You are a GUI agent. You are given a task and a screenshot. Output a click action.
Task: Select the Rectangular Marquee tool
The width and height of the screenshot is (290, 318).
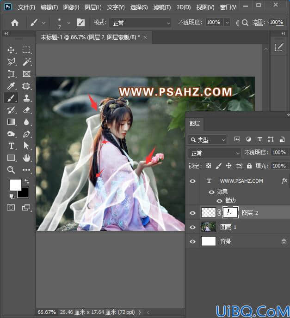point(26,50)
